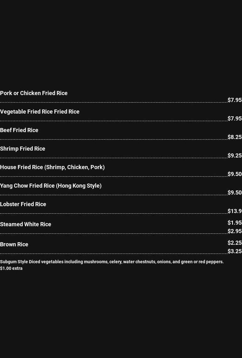Click the $2.25 Brown Rice price

pyautogui.click(x=234, y=243)
